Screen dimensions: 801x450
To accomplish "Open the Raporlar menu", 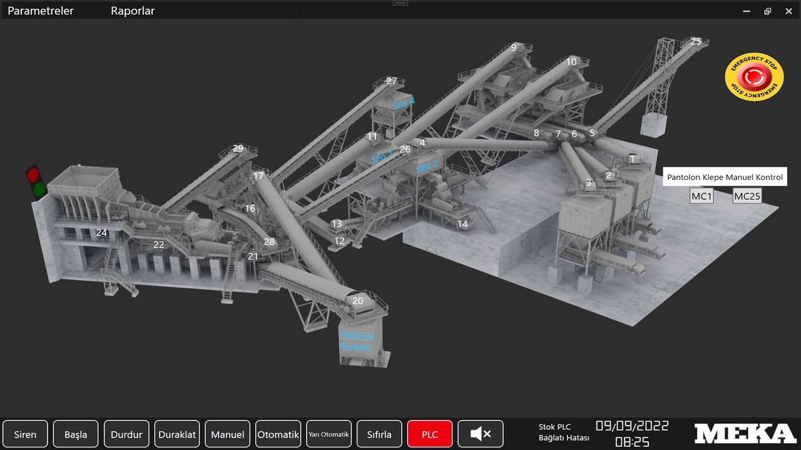I will 133,11.
